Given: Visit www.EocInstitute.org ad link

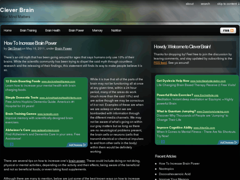Looking at the screenshot, I should click(206, 95).
